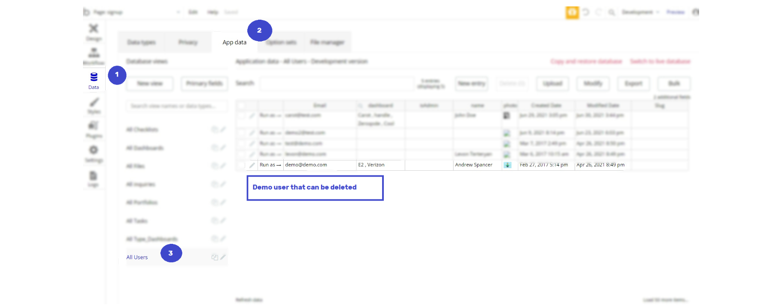Click the photo thumbnail of Andrew Spancer

tap(507, 165)
